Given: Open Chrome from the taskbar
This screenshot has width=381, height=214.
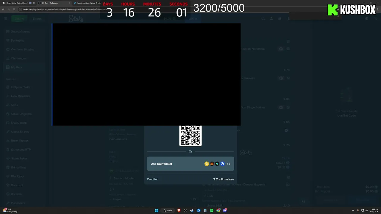Looking at the screenshot, I should coord(218,210).
